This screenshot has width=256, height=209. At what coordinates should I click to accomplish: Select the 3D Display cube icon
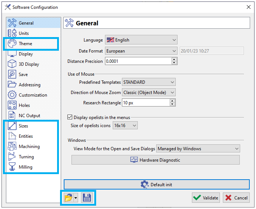click(12, 64)
